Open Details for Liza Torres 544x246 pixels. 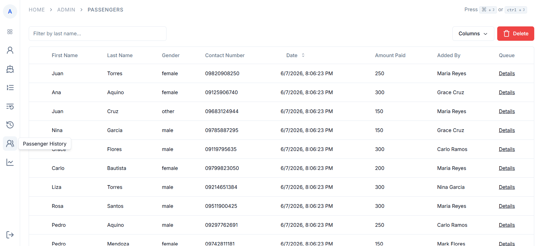(x=507, y=187)
